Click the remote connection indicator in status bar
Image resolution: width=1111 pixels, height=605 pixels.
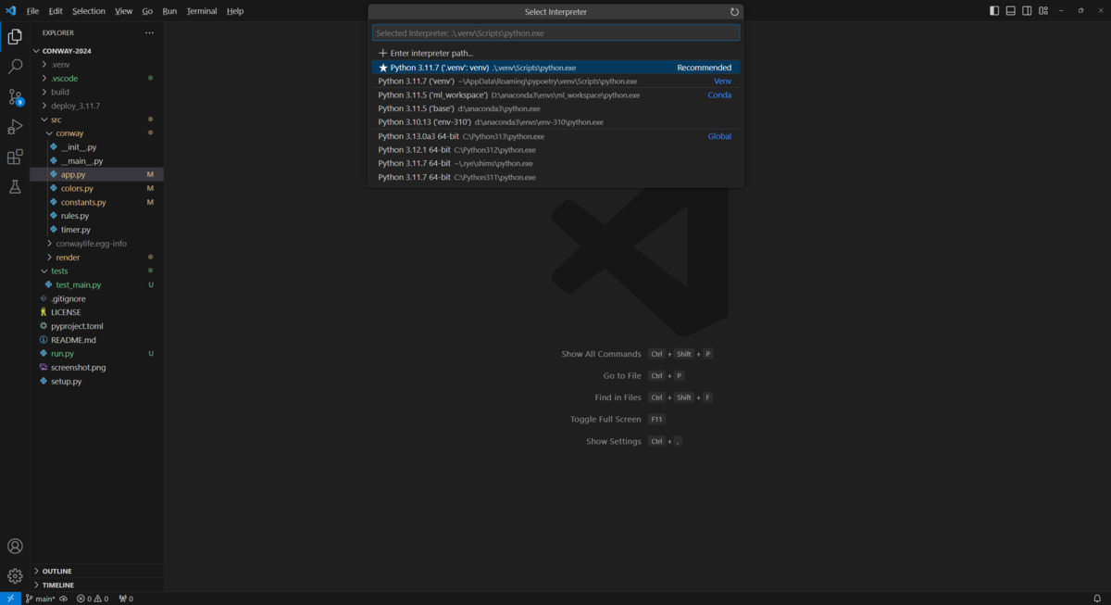pyautogui.click(x=9, y=599)
